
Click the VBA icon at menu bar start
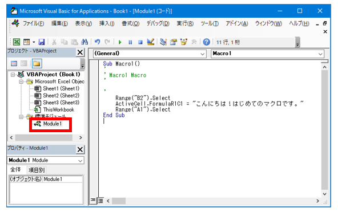click(x=15, y=23)
